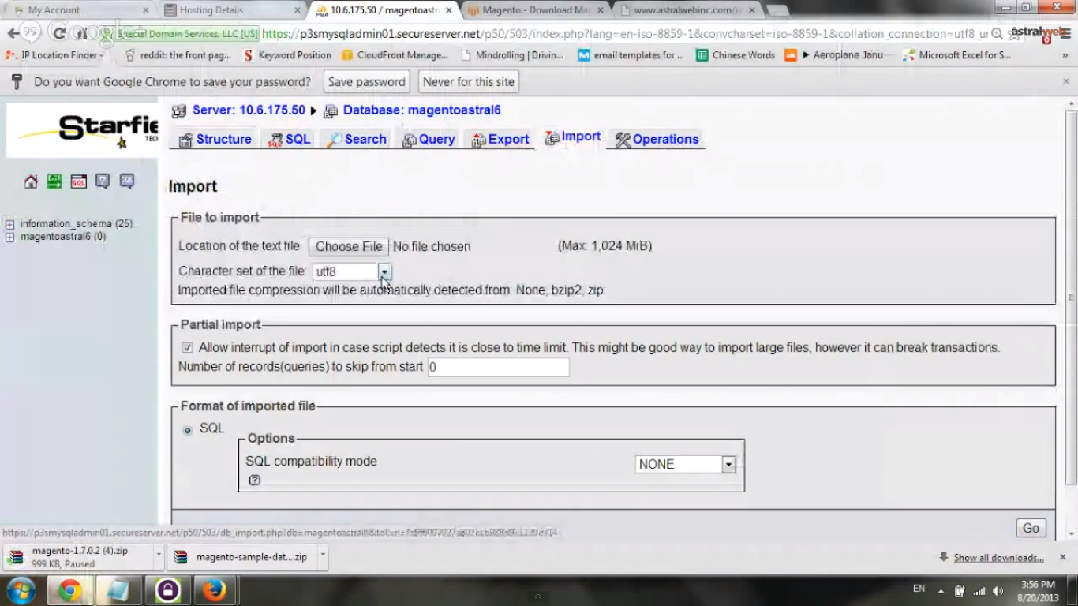Open SQL compatibility mode help icon

[254, 480]
